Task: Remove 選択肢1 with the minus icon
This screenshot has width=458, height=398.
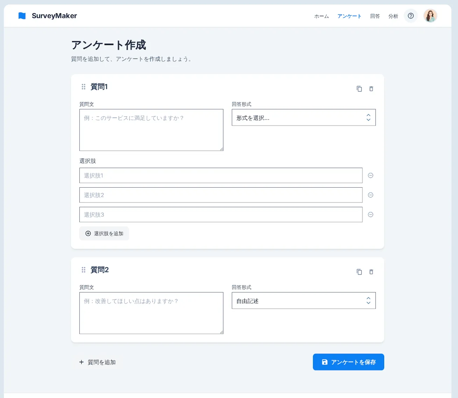Action: tap(371, 175)
